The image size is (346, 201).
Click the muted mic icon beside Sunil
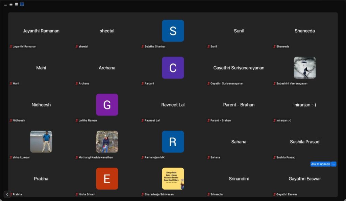click(208, 46)
